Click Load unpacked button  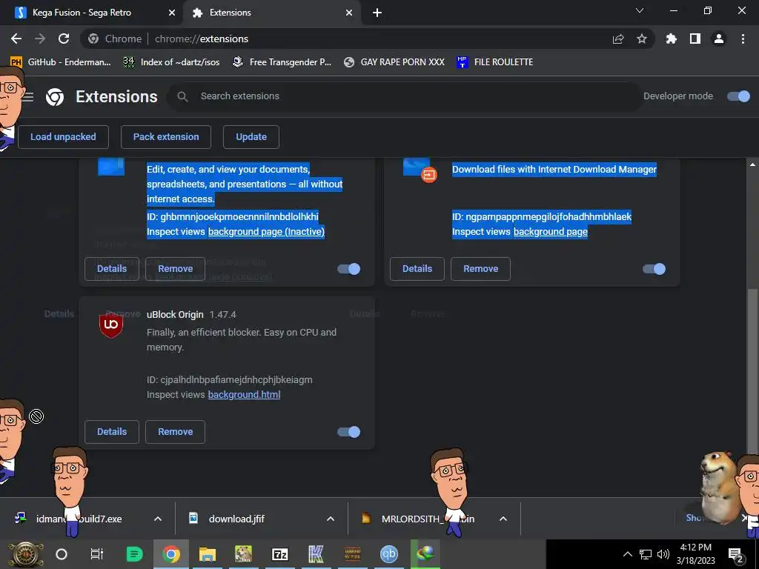coord(63,137)
